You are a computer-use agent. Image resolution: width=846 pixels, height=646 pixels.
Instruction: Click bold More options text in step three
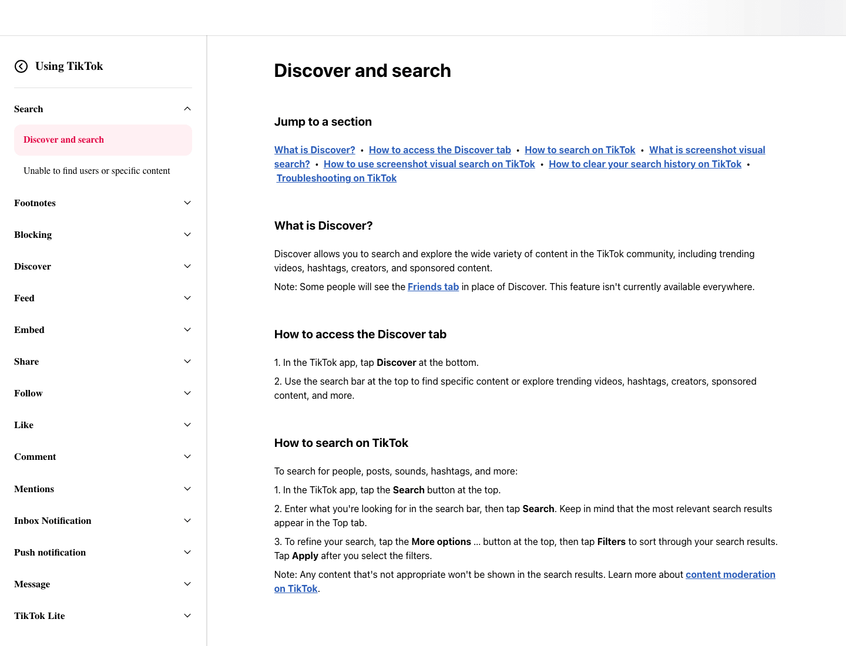click(441, 541)
